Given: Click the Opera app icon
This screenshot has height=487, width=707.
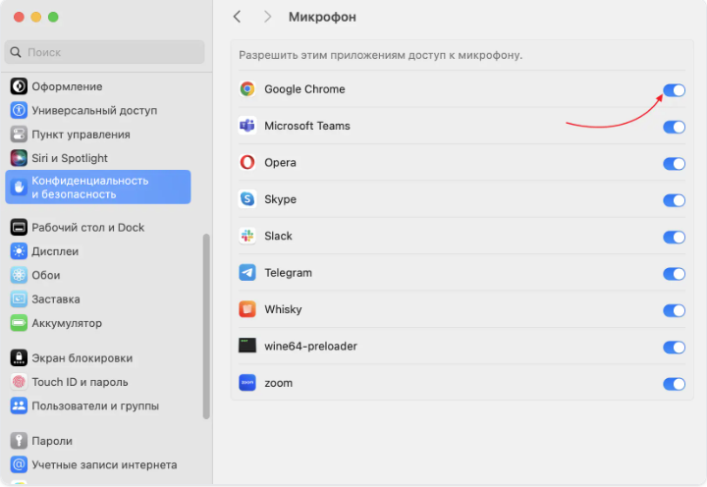Looking at the screenshot, I should click(247, 162).
